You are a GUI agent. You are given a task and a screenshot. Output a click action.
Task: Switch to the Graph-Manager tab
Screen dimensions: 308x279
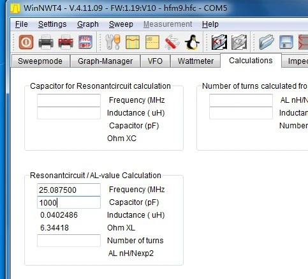105,61
